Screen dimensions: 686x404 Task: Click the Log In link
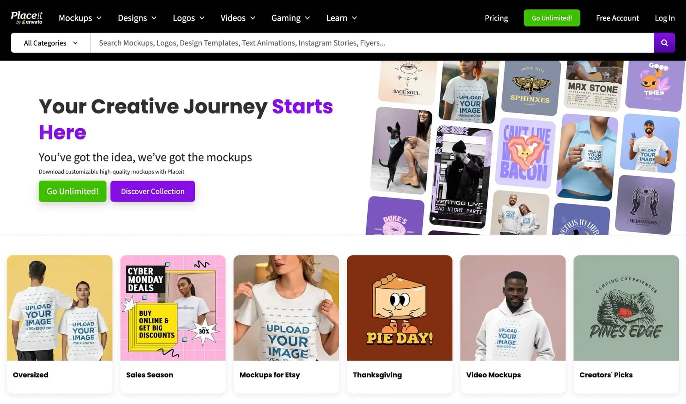point(665,18)
